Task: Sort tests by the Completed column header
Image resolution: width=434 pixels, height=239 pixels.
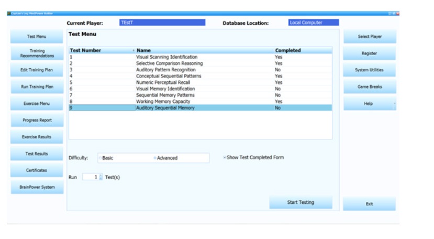Action: pos(288,51)
